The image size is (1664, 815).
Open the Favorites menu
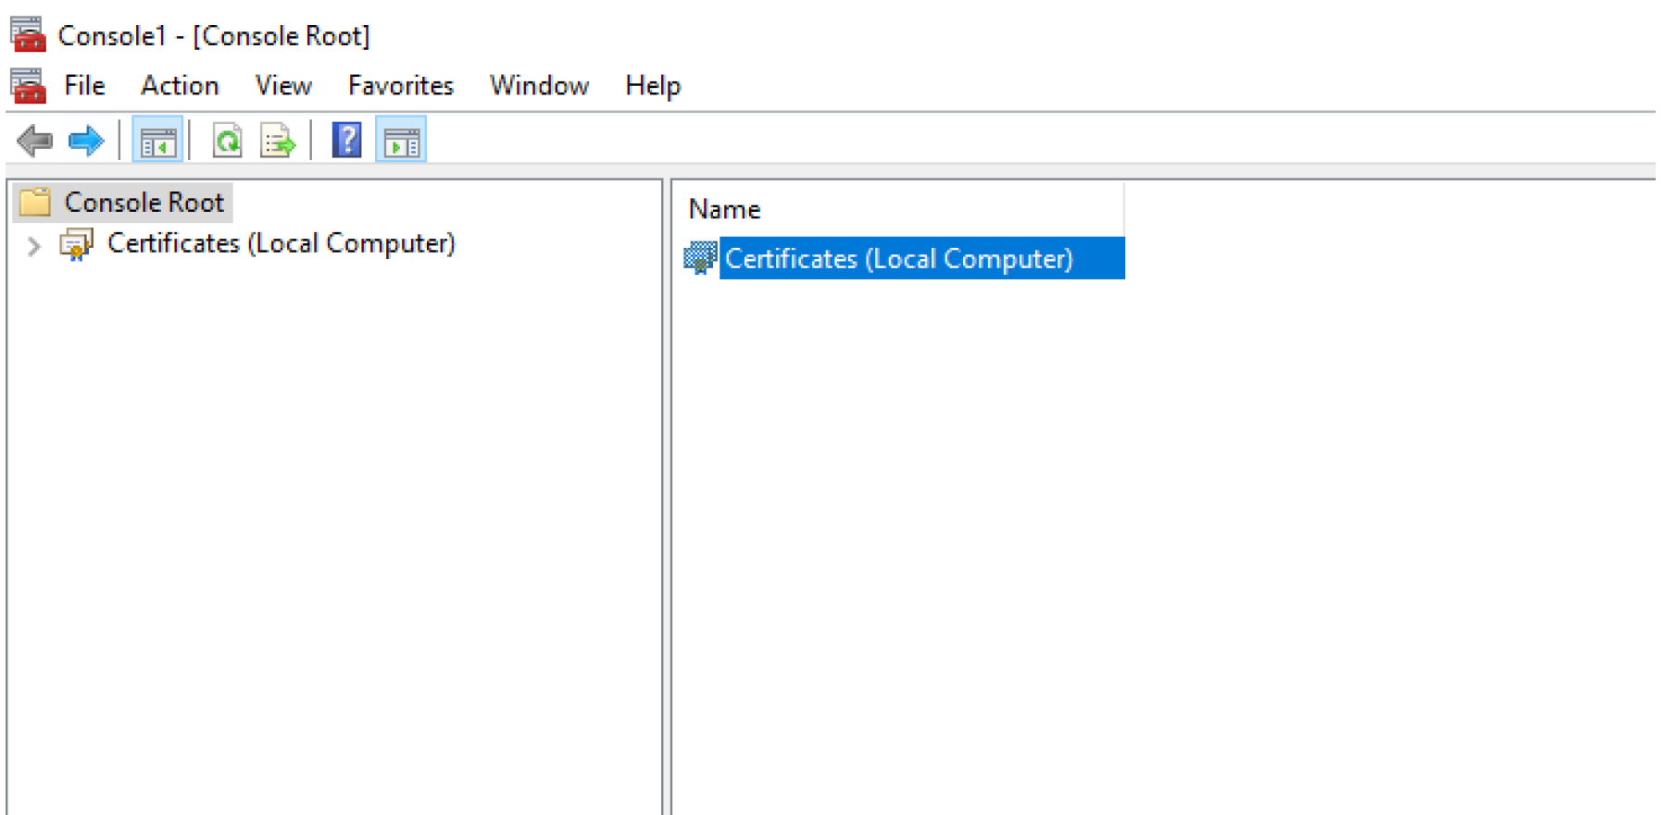pyautogui.click(x=401, y=85)
